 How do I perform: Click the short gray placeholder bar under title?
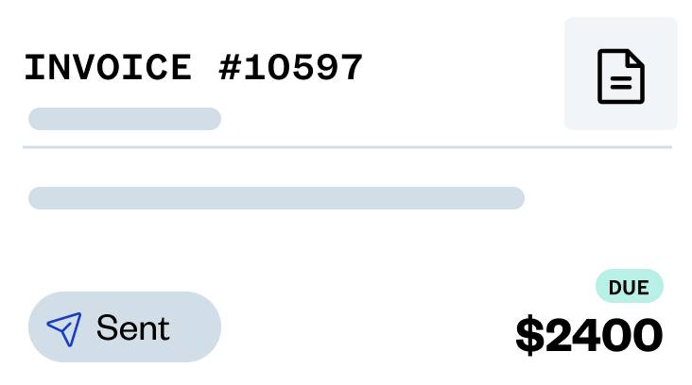125,119
